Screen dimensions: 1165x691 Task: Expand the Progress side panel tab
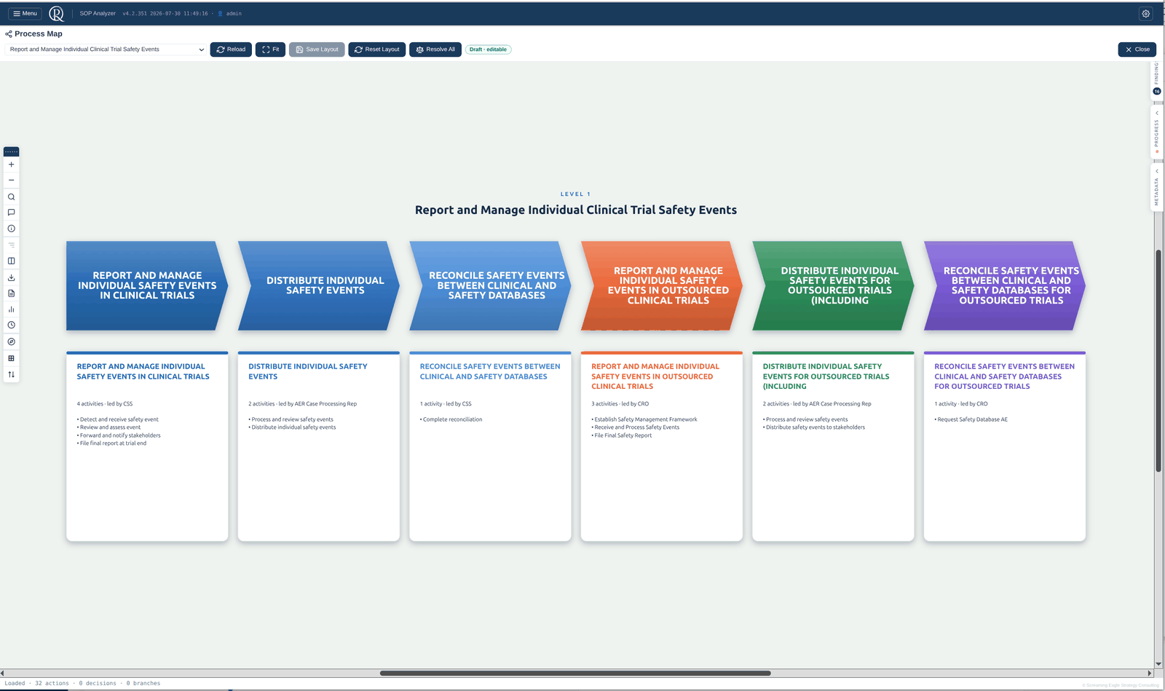point(1156,133)
